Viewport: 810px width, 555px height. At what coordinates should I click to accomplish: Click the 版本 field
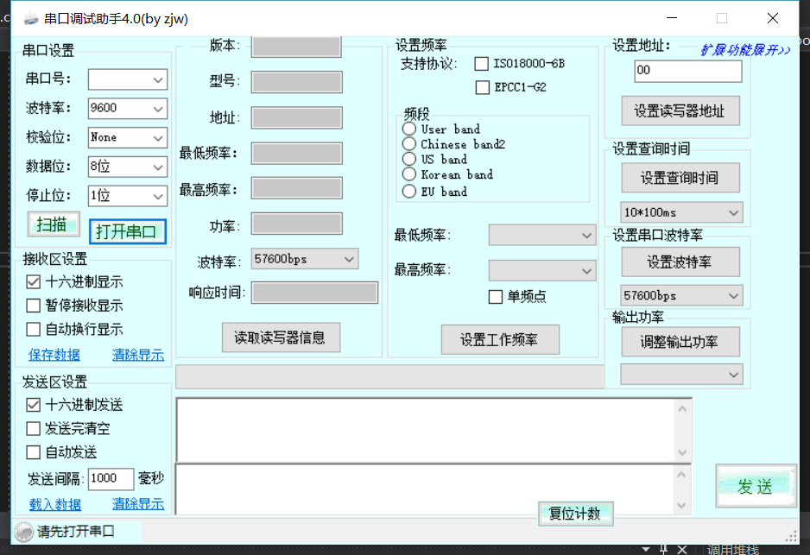(x=296, y=47)
